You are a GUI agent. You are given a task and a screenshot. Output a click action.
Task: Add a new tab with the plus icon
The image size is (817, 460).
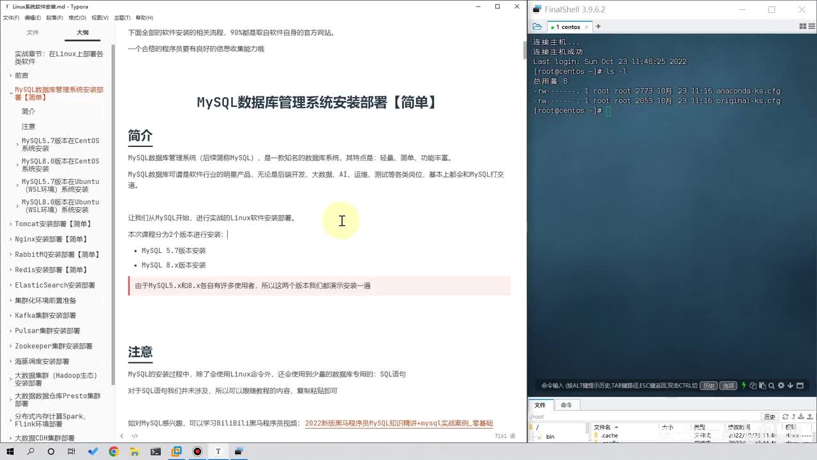click(598, 27)
